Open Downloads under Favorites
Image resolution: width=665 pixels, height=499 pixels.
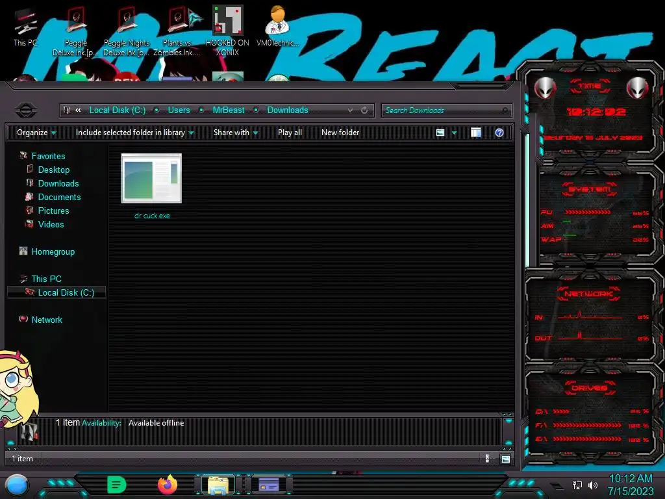click(x=58, y=183)
